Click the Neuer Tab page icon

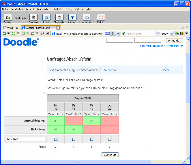(5, 28)
